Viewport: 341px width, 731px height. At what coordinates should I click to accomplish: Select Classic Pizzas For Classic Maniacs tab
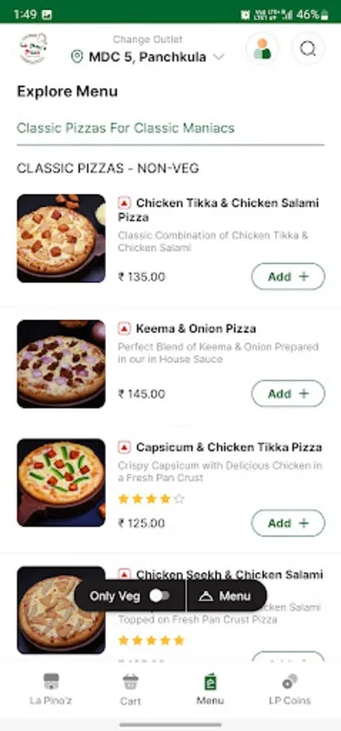click(x=125, y=128)
